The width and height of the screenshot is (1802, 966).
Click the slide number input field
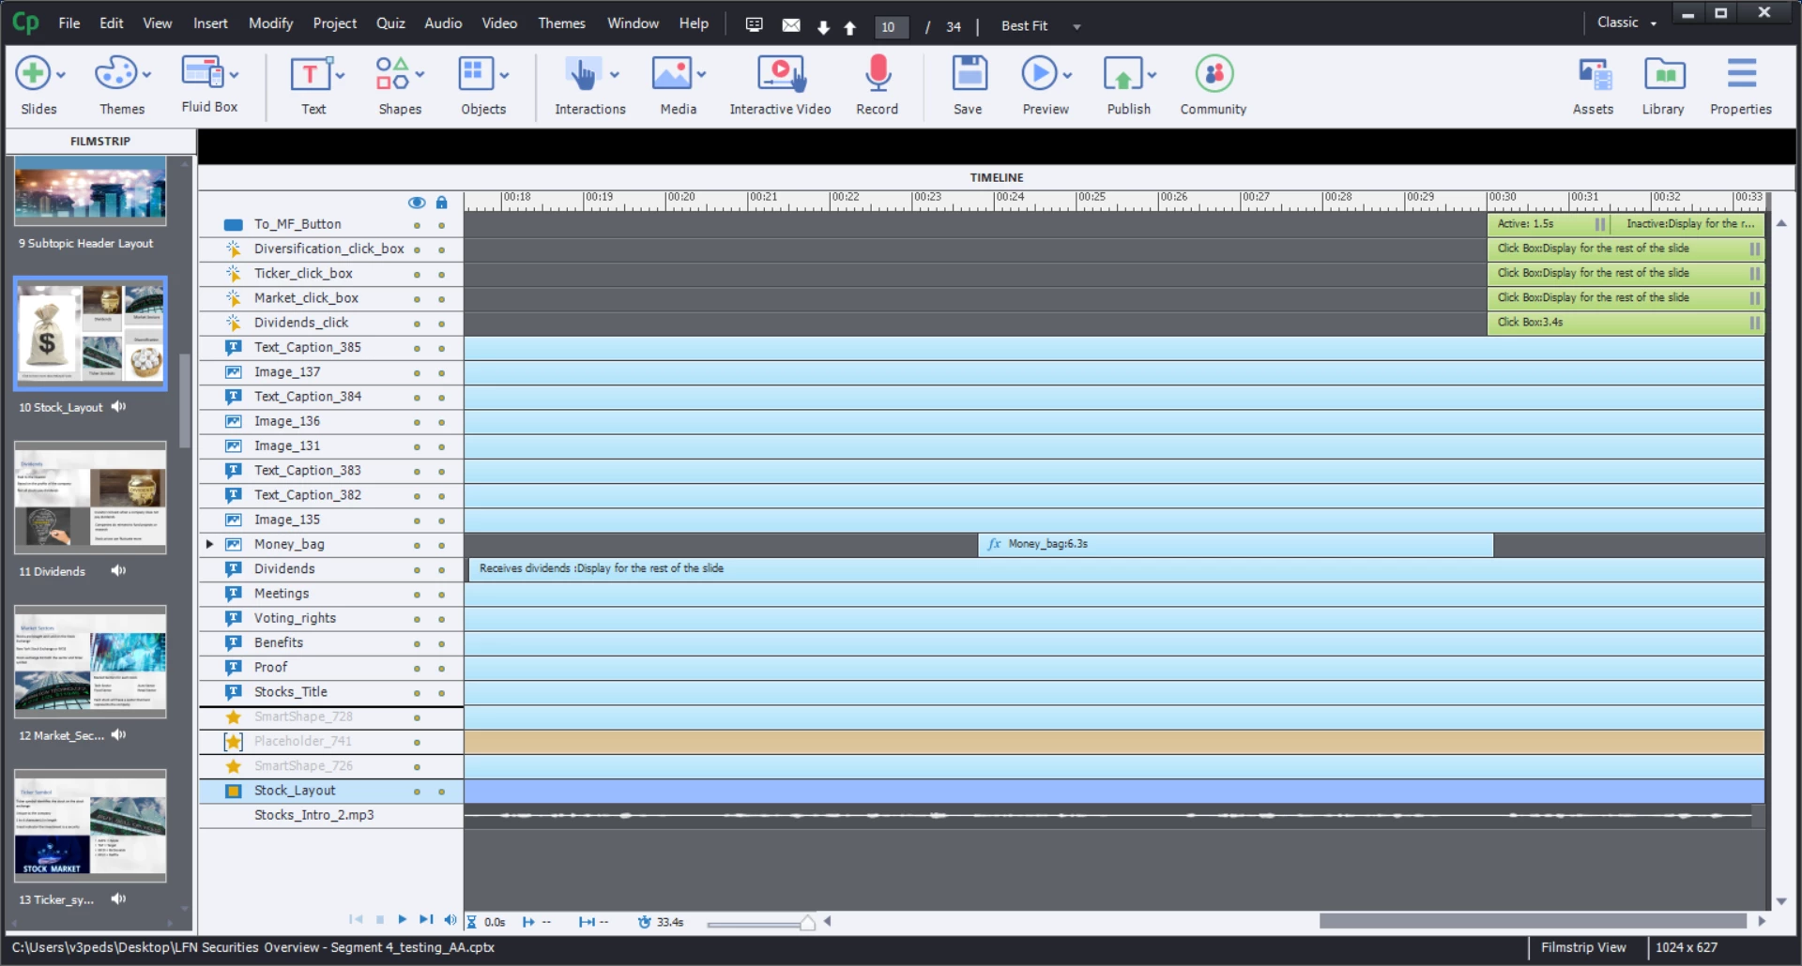(x=891, y=27)
